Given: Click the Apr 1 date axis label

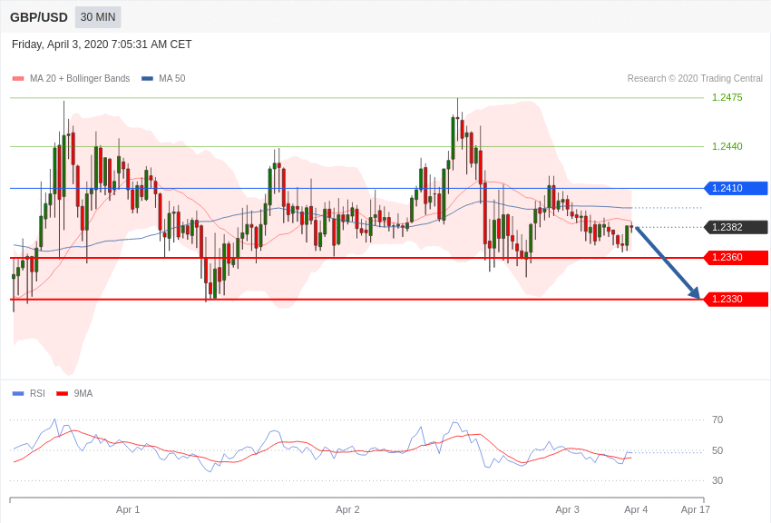Looking at the screenshot, I should [x=128, y=509].
